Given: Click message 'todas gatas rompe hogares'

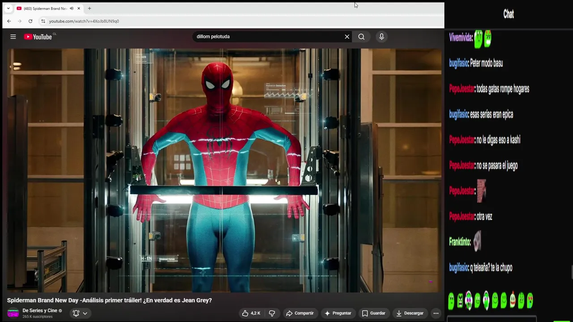Looking at the screenshot, I should 503,89.
